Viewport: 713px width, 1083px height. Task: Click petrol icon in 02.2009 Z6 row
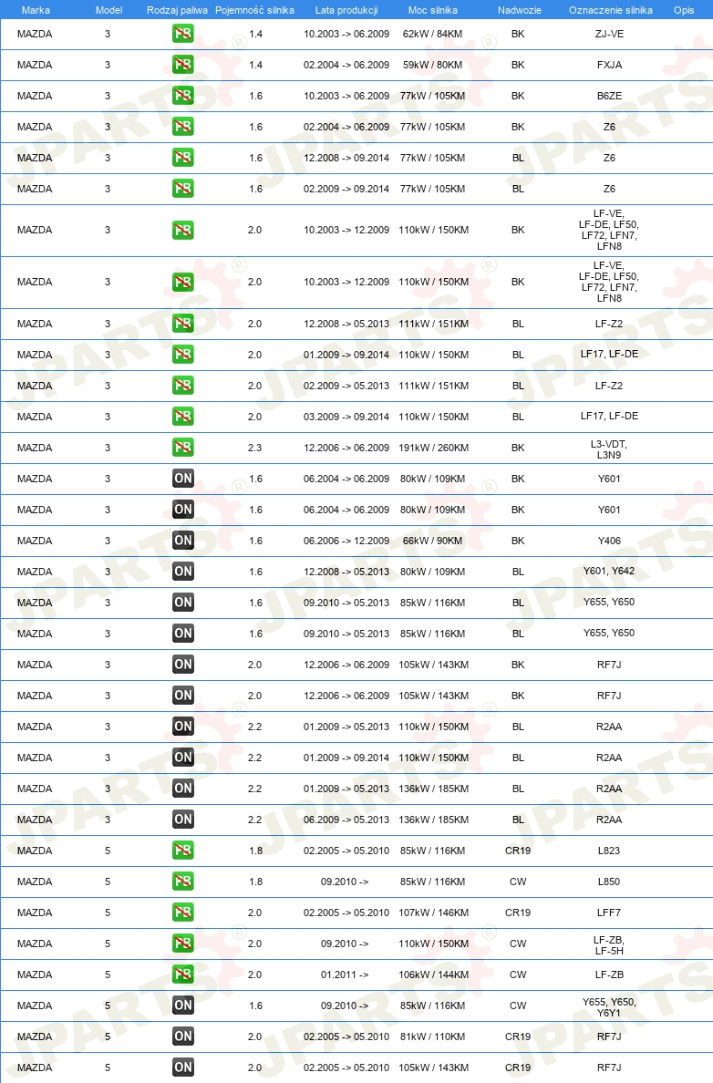tap(183, 189)
